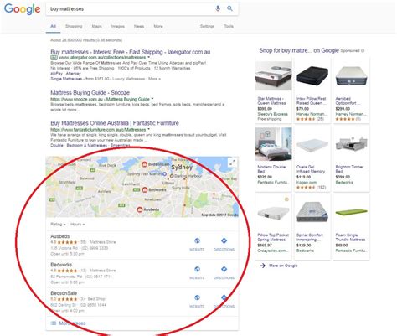Image resolution: width=397 pixels, height=336 pixels.
Task: Open the Bedroom & Mattresses sitelink
Action: click(87, 145)
